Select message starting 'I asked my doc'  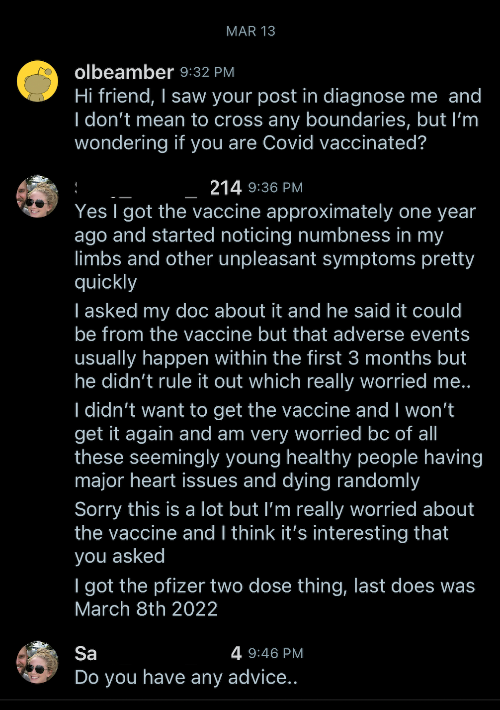pos(273,346)
